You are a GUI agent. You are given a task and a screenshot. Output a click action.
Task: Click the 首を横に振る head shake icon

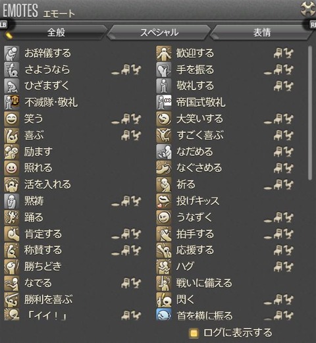point(164,315)
